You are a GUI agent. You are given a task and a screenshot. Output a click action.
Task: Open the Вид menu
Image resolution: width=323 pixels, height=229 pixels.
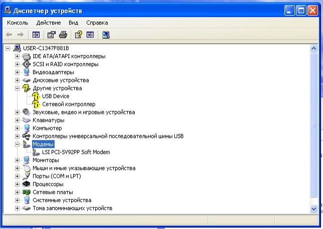73,23
